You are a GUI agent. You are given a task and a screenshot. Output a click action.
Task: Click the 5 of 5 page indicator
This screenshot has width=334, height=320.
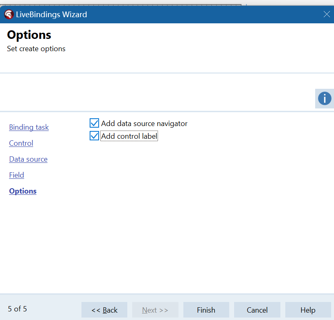tap(17, 309)
